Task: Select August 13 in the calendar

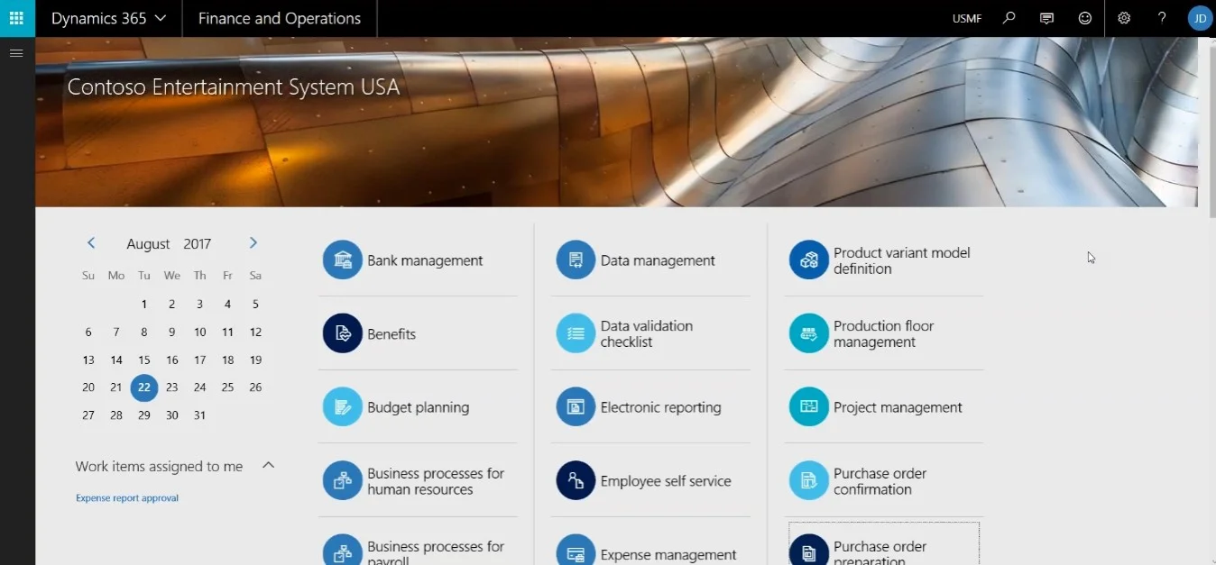Action: click(x=88, y=360)
